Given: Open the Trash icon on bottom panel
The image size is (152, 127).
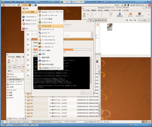Looking at the screenshot, I should pos(149,122).
